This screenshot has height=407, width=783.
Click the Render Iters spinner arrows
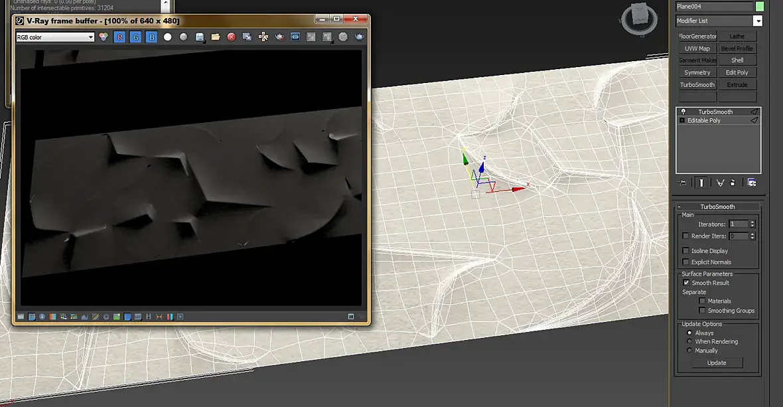752,236
